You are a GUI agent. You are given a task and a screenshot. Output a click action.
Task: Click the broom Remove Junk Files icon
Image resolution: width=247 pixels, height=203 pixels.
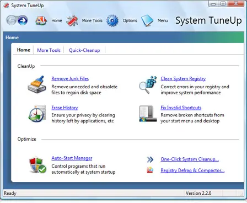point(37,84)
